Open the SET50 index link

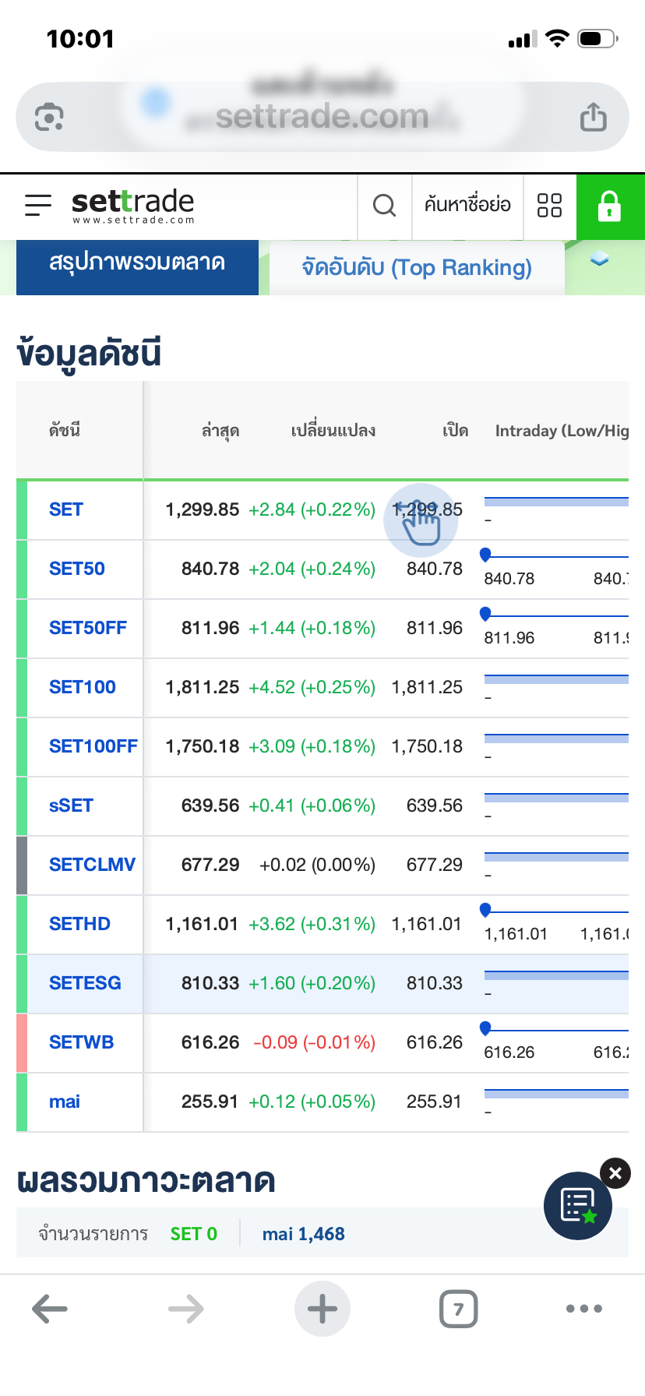pos(76,569)
